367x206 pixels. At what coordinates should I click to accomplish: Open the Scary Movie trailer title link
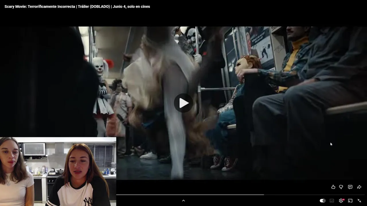coord(77,6)
